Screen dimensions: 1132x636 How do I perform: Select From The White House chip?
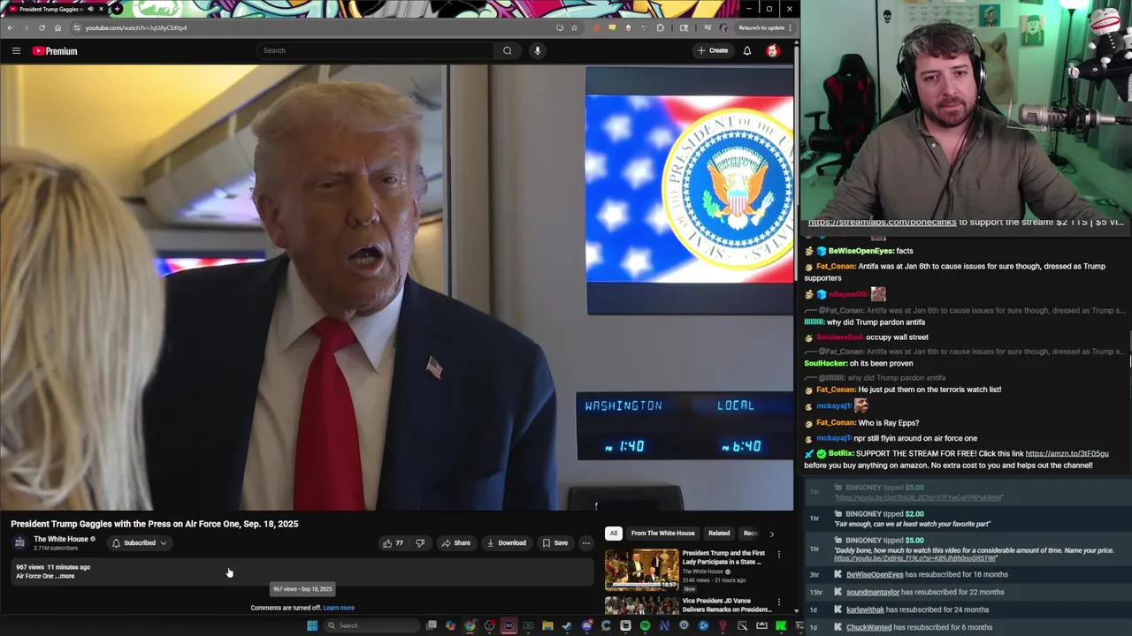coord(662,534)
